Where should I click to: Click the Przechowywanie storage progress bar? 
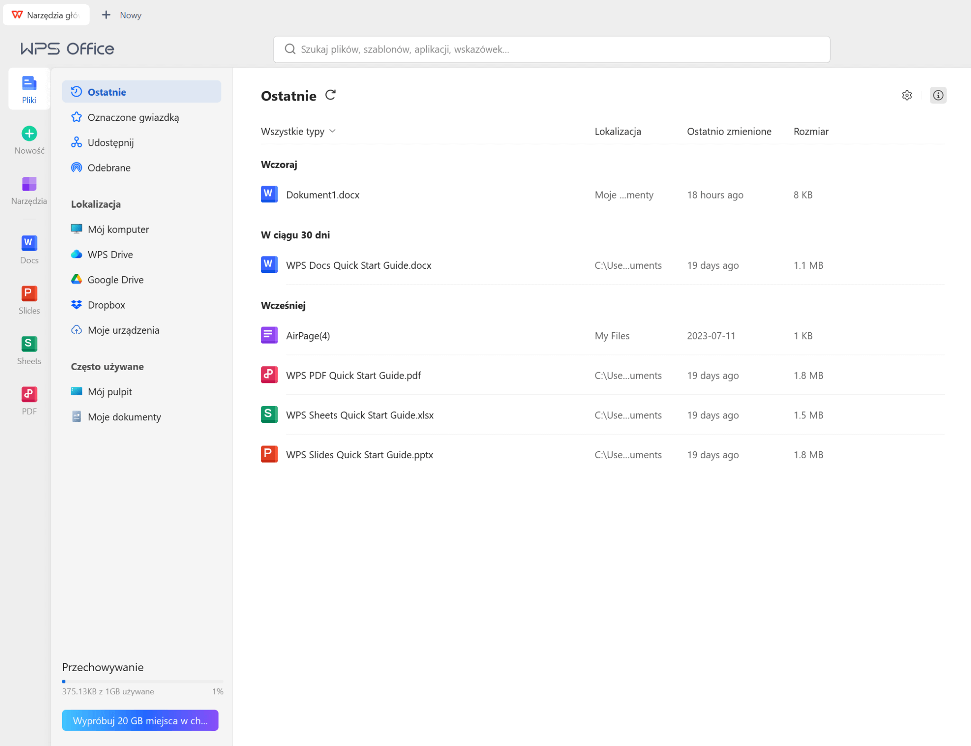click(x=142, y=681)
